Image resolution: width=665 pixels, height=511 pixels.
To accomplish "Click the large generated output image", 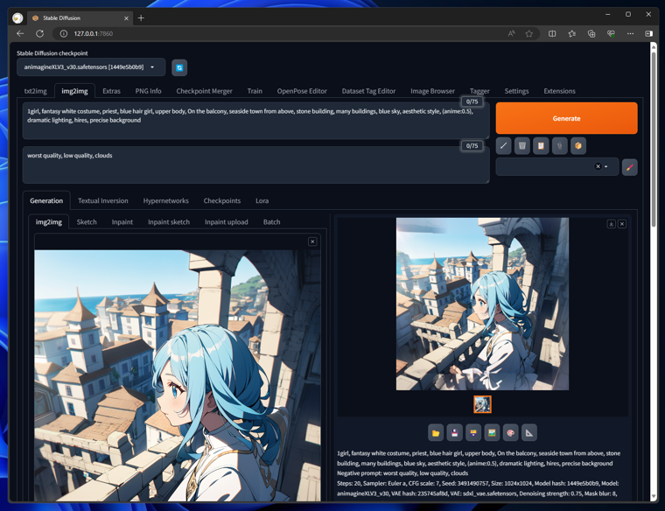I will 483,304.
